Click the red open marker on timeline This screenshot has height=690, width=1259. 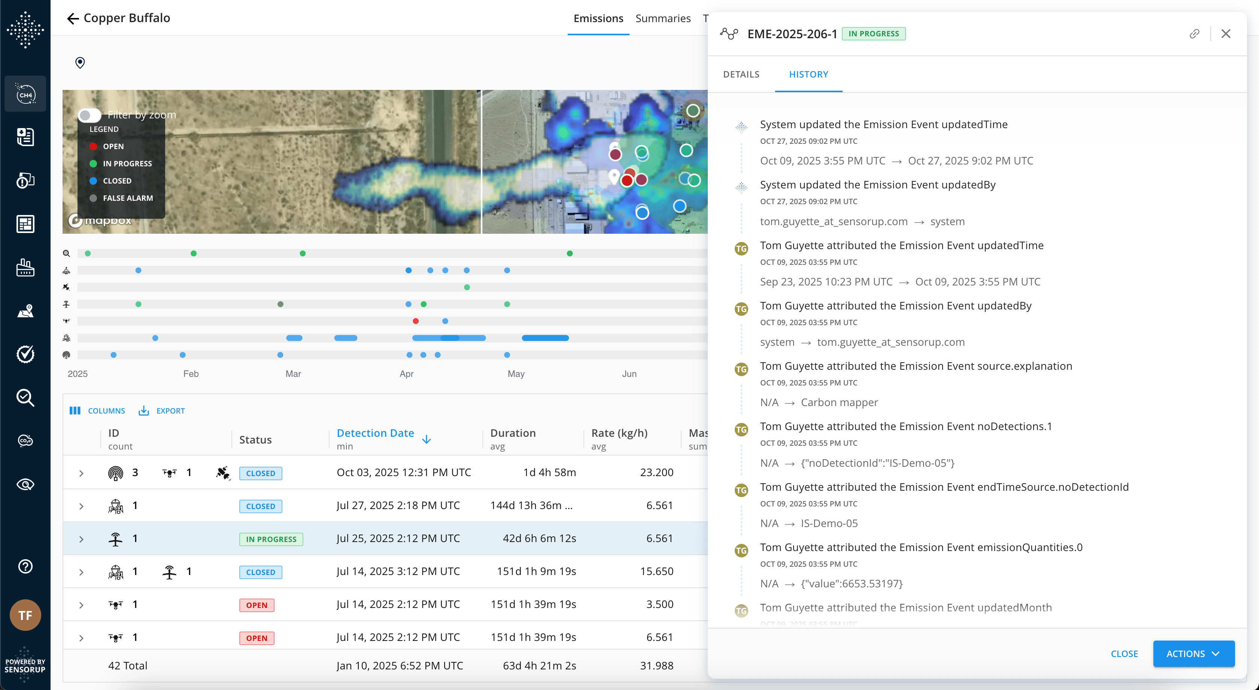point(415,321)
